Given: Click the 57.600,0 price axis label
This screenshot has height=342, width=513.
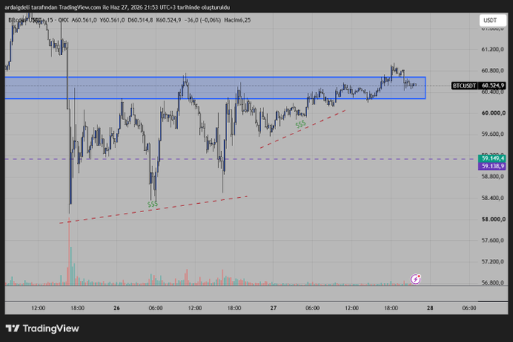Looking at the screenshot, I should click(x=493, y=241).
